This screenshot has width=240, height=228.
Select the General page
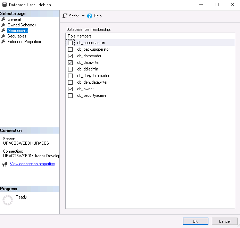14,19
